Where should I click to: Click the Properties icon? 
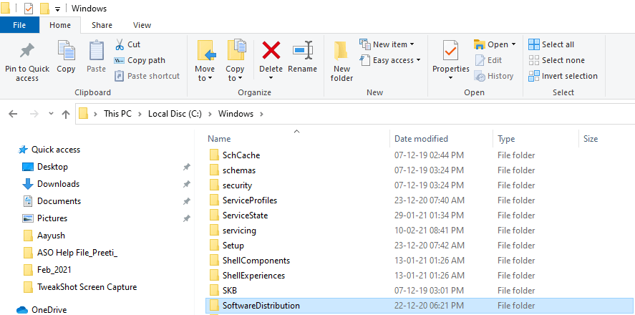click(x=451, y=51)
